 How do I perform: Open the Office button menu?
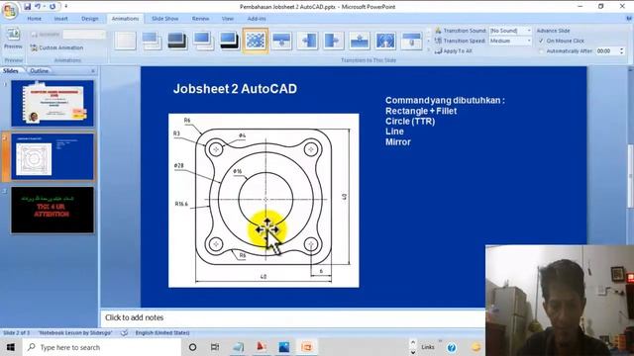(x=9, y=10)
